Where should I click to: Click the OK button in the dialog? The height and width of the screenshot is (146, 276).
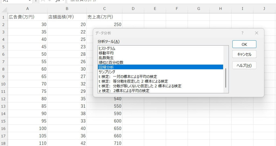(244, 44)
